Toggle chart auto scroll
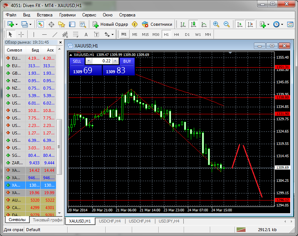This screenshot has width=298, height=236. coord(240,24)
